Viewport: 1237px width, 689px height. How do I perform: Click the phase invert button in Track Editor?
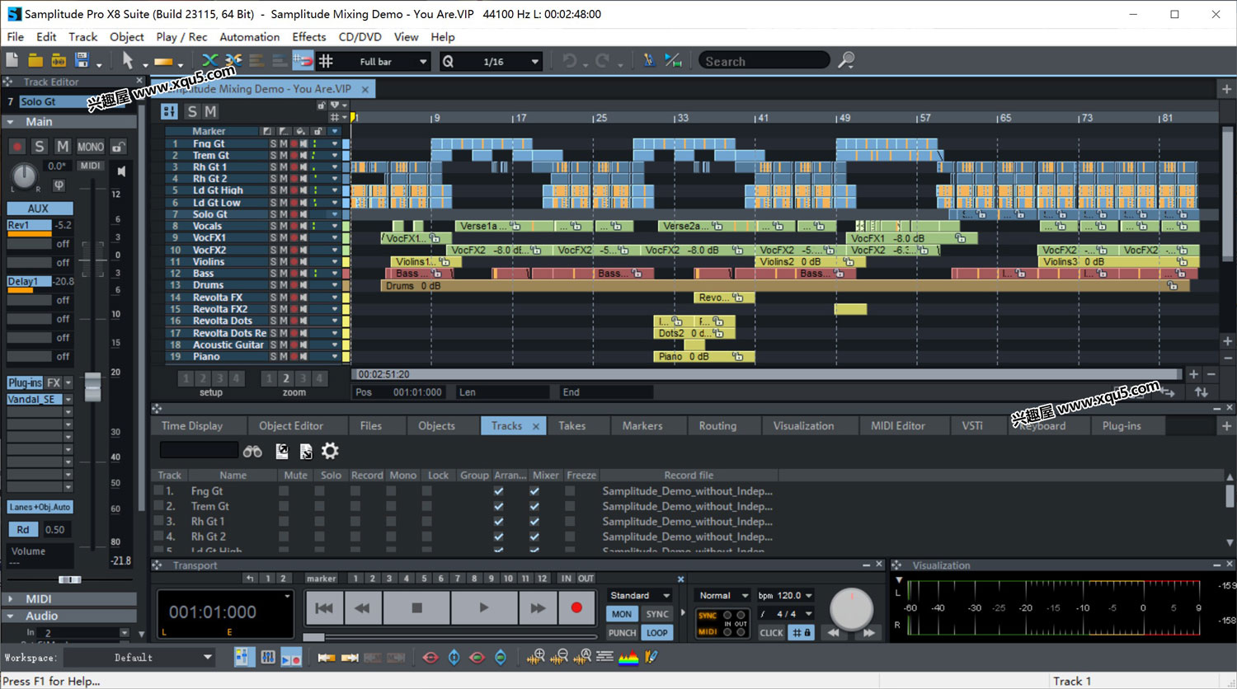point(59,185)
